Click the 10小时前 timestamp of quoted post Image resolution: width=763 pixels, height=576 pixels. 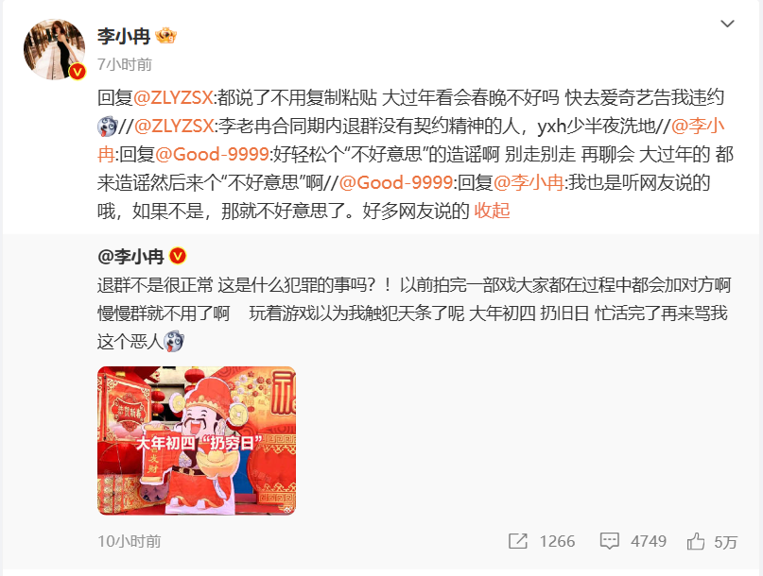point(129,541)
